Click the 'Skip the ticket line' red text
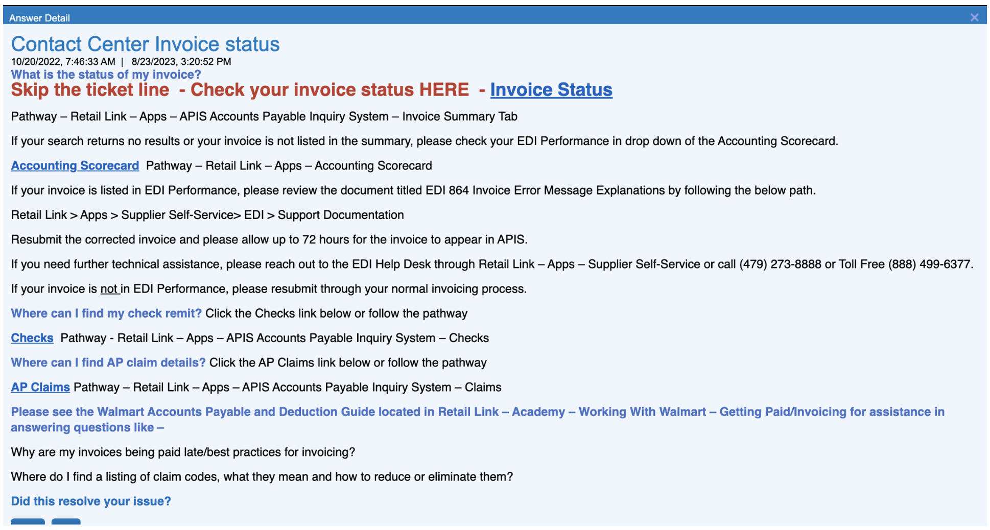Image resolution: width=990 pixels, height=530 pixels. click(90, 90)
